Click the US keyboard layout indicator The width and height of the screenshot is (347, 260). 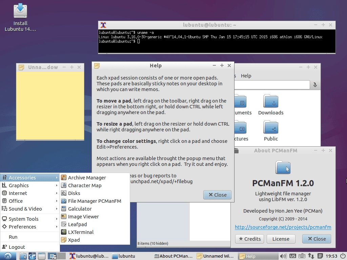click(292, 256)
